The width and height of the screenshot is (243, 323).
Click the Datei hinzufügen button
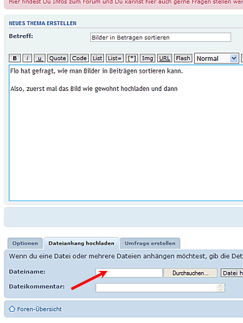point(232,273)
